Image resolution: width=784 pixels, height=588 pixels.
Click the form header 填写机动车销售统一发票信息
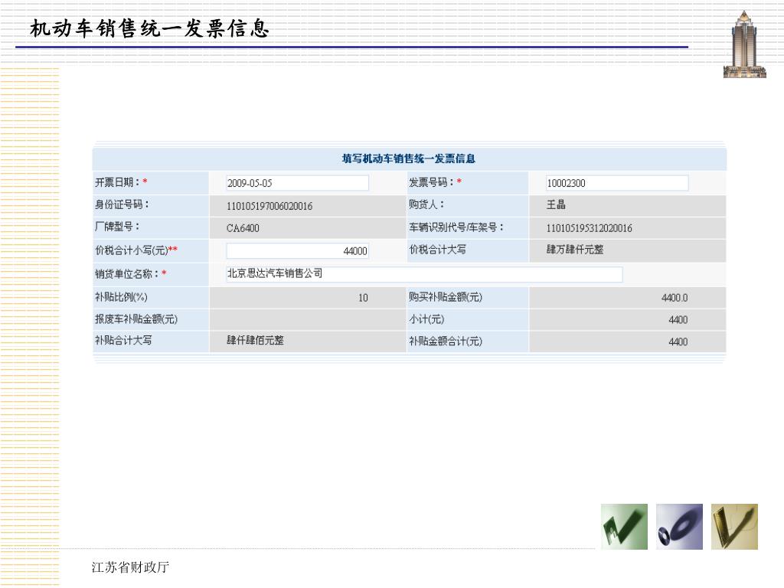pos(409,159)
